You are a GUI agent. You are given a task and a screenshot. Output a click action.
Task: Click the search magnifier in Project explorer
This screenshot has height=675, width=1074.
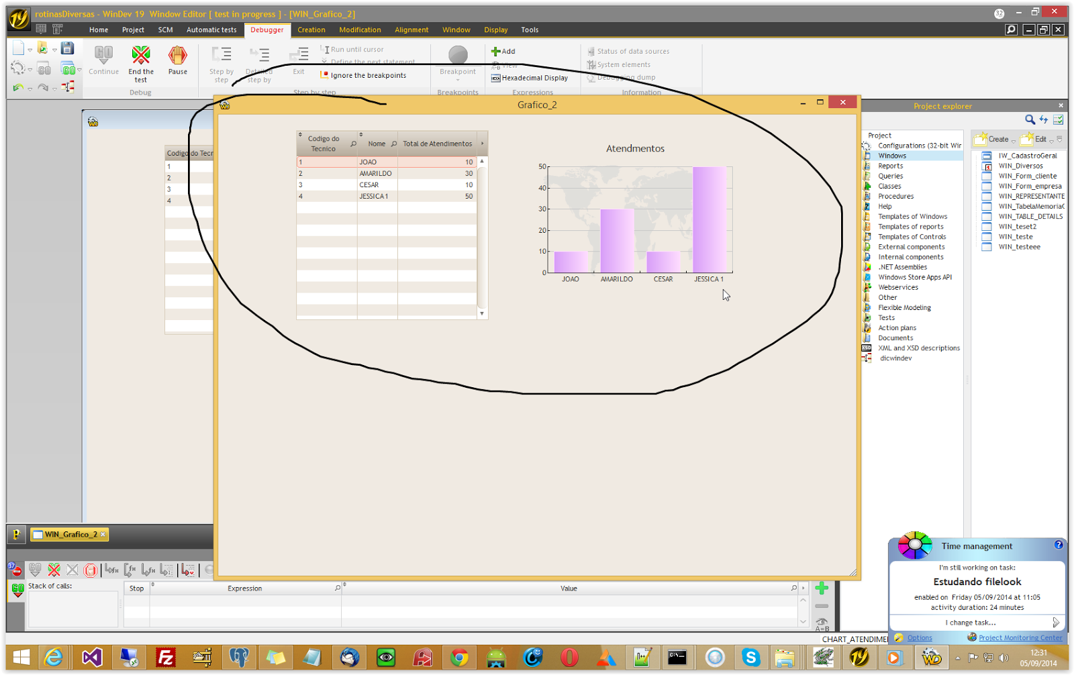1030,119
